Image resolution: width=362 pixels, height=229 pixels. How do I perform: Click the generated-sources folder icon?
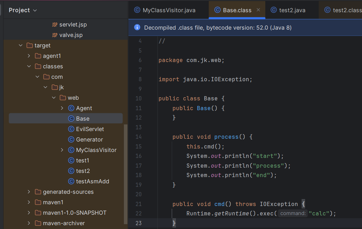click(x=38, y=192)
